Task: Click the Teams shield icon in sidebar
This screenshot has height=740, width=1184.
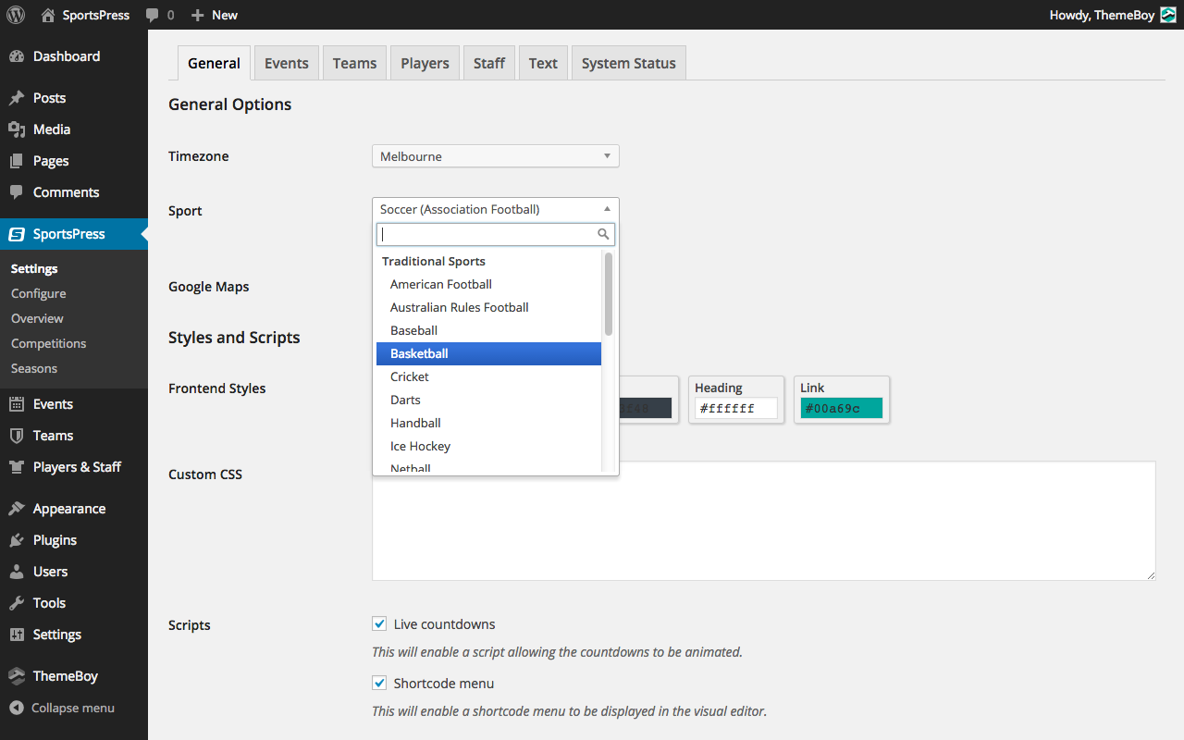Action: (x=17, y=436)
